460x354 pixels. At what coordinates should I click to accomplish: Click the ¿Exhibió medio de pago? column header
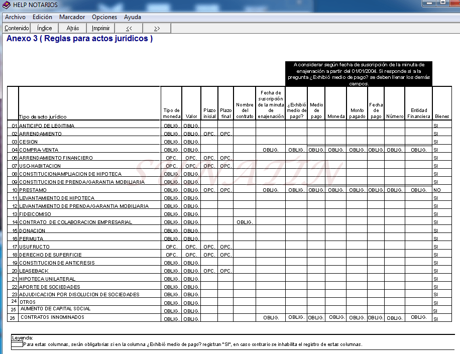click(296, 110)
